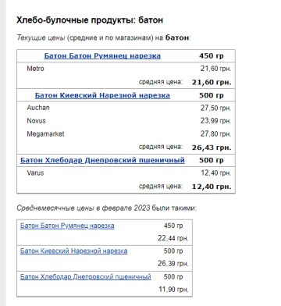Click средняя цена label under Metro
281x306 pixels.
tap(161, 82)
